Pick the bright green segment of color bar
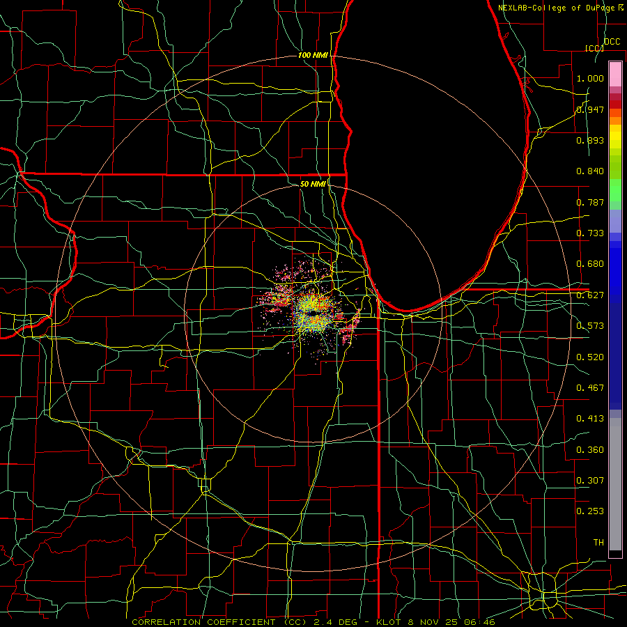 615,190
